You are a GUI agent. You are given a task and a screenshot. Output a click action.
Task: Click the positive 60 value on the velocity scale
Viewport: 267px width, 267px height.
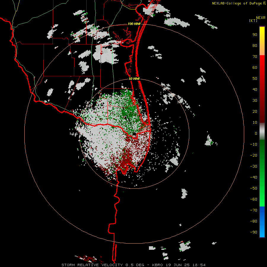click(255, 68)
